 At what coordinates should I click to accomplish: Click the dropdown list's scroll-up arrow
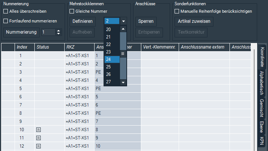[123, 29]
